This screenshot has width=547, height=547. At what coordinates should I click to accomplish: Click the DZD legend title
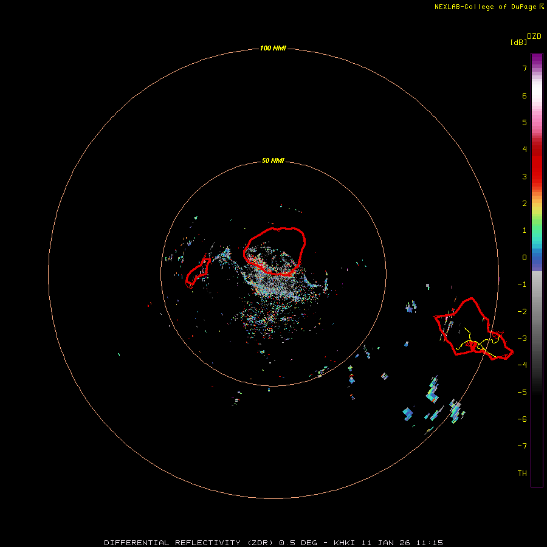(534, 36)
